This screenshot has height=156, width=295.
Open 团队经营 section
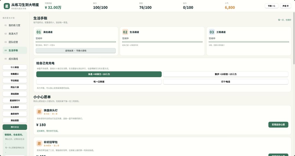click(x=15, y=42)
